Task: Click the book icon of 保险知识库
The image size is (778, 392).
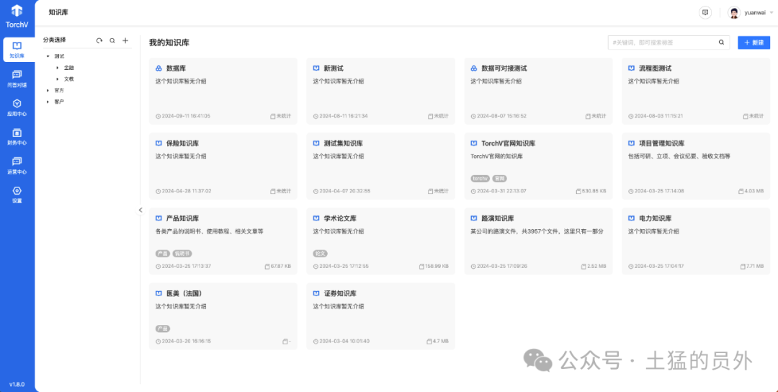Action: pyautogui.click(x=158, y=143)
